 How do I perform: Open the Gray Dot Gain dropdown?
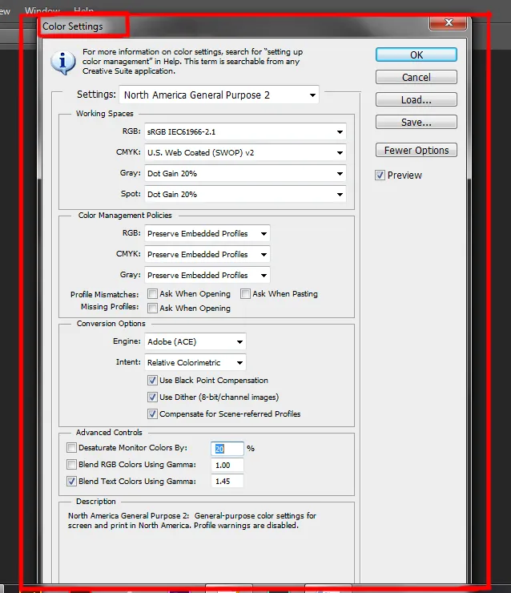(x=245, y=173)
